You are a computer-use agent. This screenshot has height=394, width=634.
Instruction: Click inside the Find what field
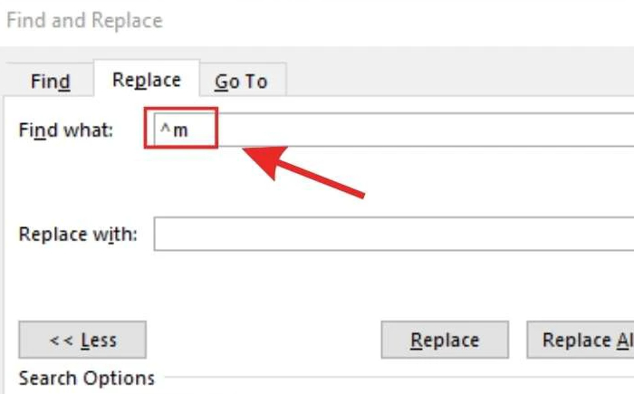click(x=394, y=130)
